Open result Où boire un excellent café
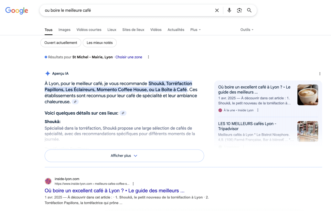This screenshot has width=331, height=211. [x=114, y=191]
